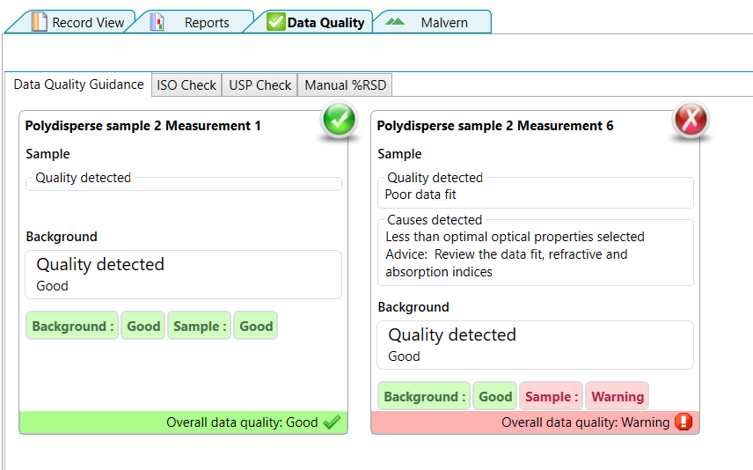The width and height of the screenshot is (753, 470).
Task: Click the green tick beside Overall data quality: Good
Action: (332, 422)
